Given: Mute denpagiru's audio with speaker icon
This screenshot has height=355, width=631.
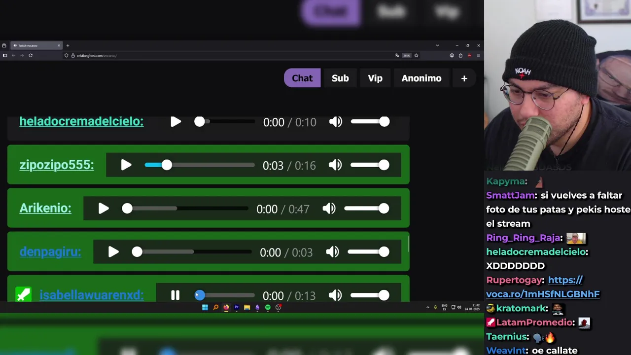Looking at the screenshot, I should (x=332, y=252).
